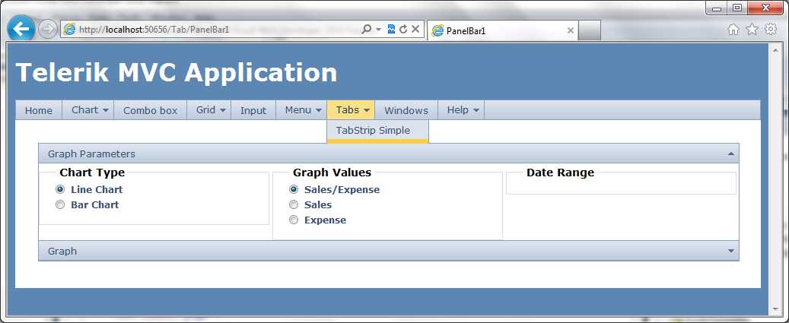Open address bar autocomplete dropdown arrow
789x323 pixels.
pos(378,30)
